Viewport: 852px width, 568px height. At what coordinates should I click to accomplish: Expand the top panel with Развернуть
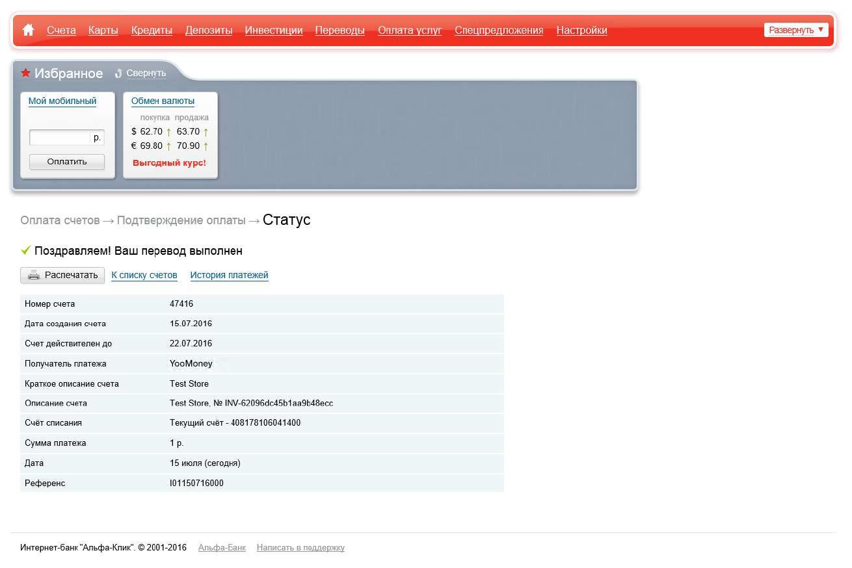[x=796, y=30]
